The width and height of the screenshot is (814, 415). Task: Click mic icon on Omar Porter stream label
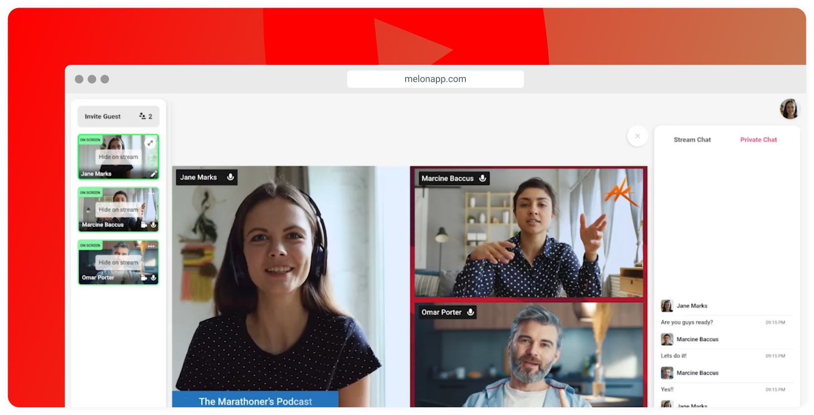(x=470, y=312)
